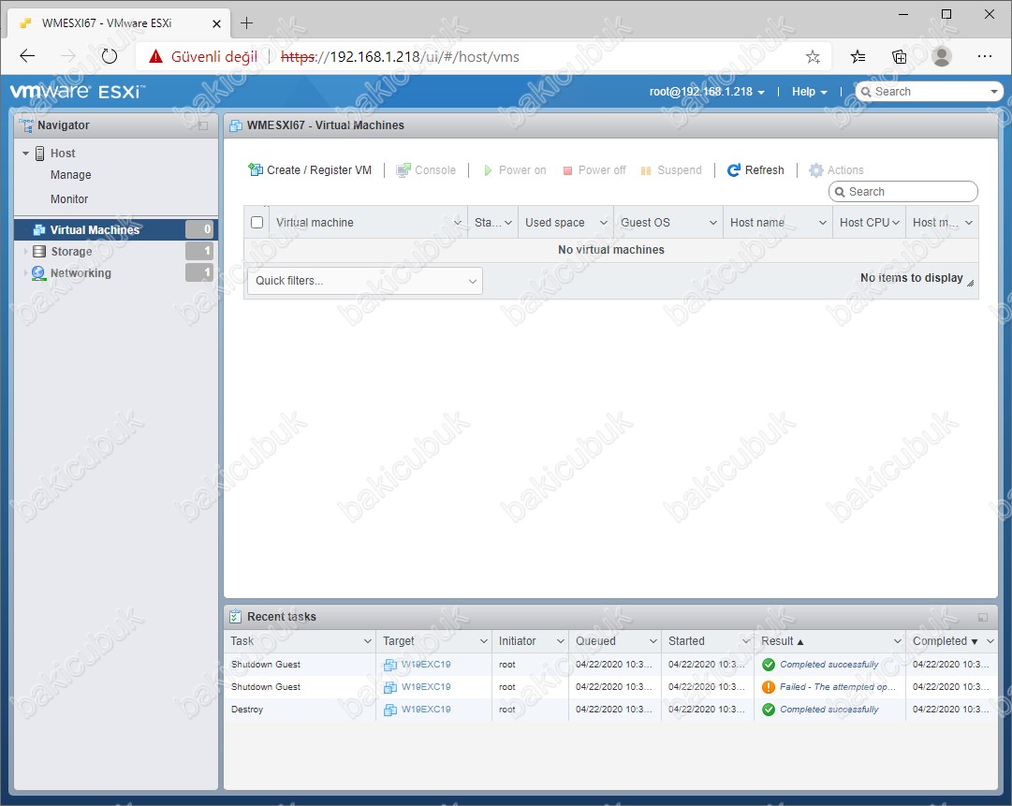Open the Guest OS column dropdown arrow
Screen dimensions: 1012x806
tap(713, 223)
